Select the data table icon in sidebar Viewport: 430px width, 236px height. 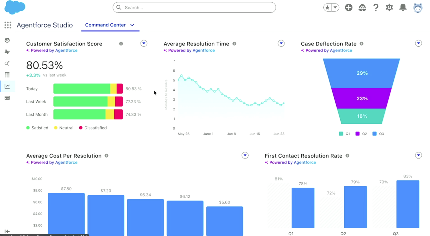[7, 74]
